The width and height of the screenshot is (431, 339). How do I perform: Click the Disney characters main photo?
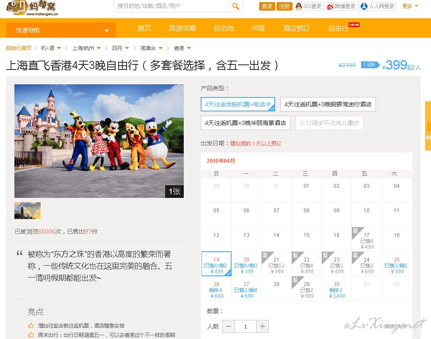click(99, 141)
